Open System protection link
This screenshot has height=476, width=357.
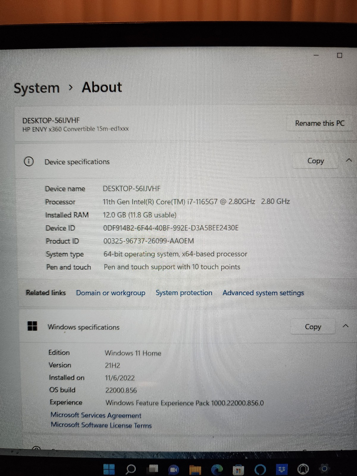pyautogui.click(x=184, y=293)
